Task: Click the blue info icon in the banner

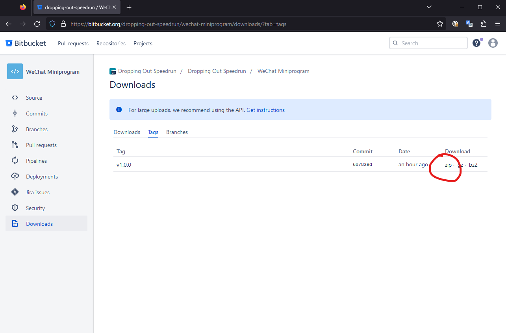Action: 119,110
